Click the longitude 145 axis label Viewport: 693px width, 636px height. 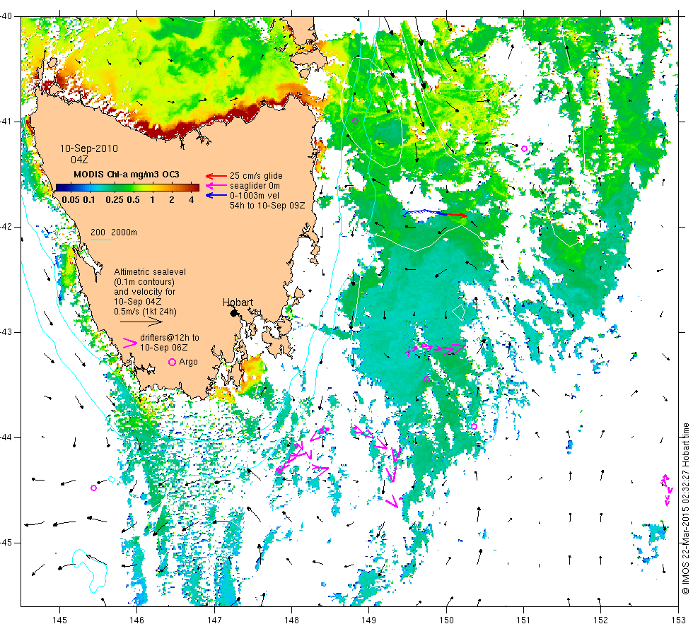(x=59, y=620)
